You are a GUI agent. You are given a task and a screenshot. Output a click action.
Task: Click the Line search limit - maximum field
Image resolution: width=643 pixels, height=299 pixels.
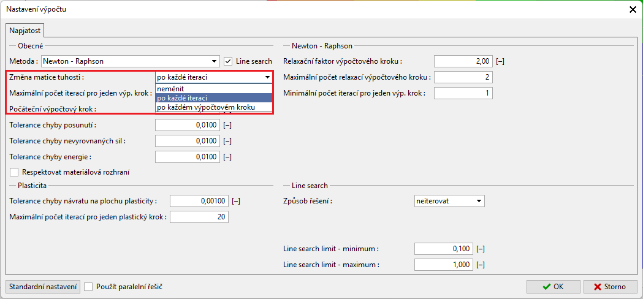pos(443,265)
